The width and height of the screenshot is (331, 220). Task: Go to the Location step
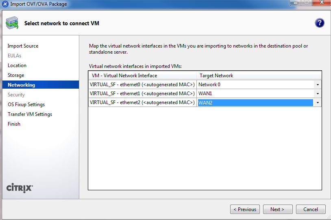coord(17,65)
